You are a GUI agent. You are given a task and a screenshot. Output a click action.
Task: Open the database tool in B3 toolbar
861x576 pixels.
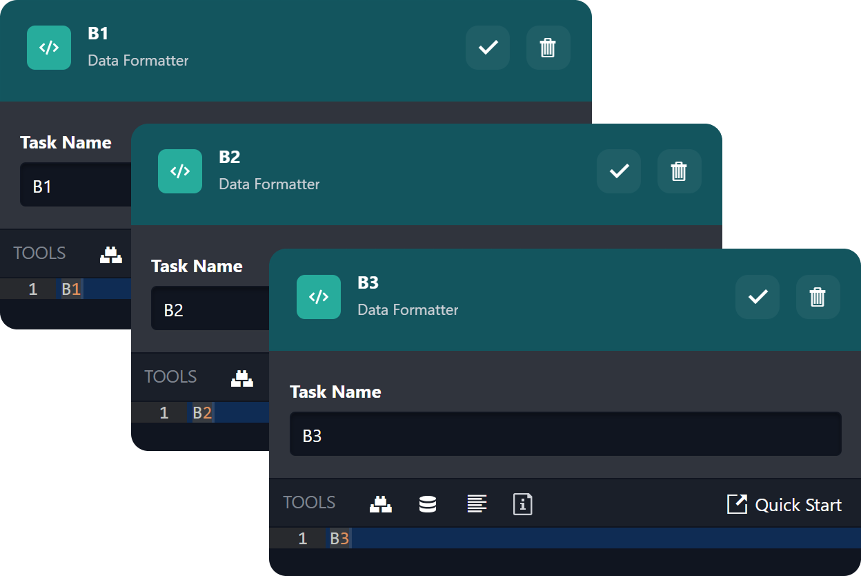tap(428, 504)
